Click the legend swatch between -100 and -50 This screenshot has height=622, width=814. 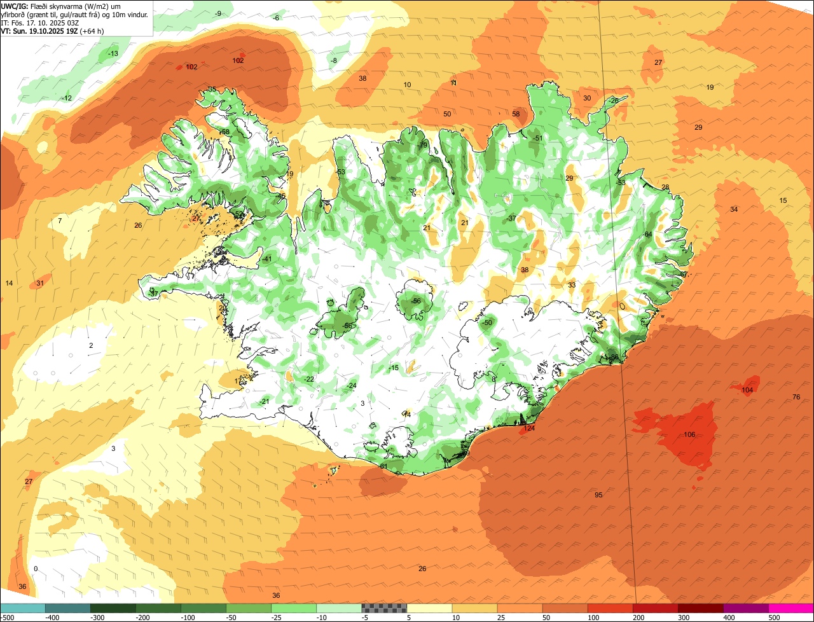tap(203, 608)
